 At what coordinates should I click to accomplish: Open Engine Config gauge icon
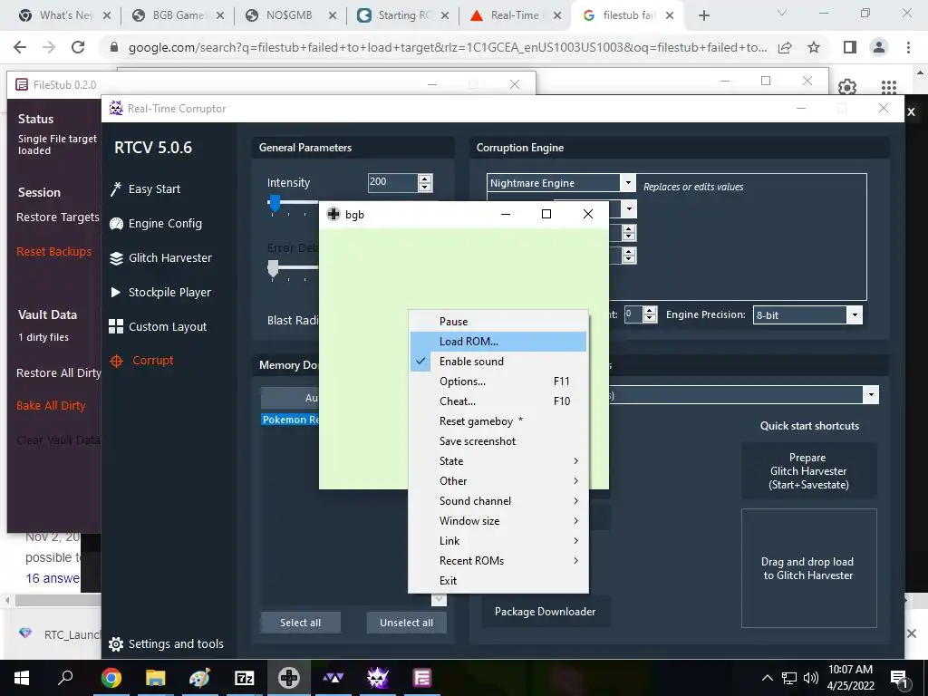(116, 224)
